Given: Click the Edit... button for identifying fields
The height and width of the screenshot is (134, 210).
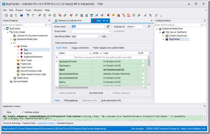Looking at the screenshot, I should 105,37.
